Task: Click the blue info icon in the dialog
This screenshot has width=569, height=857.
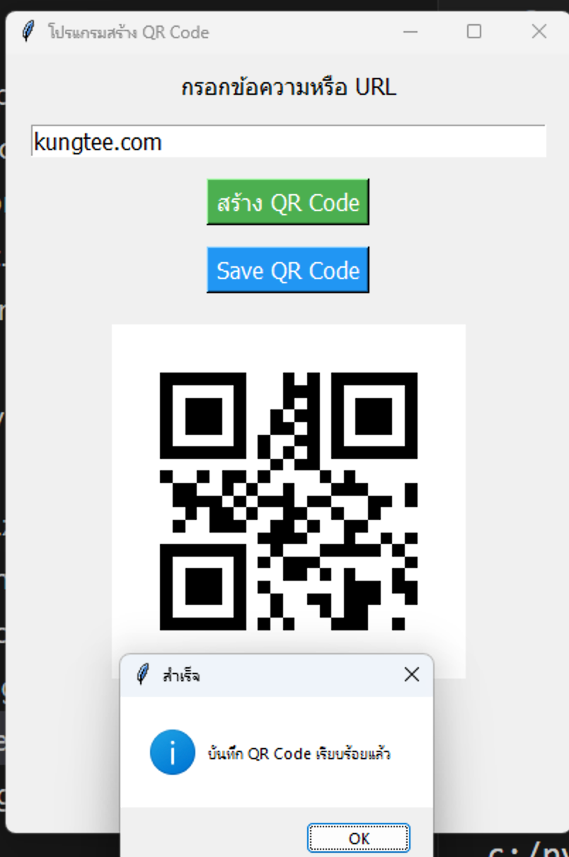Action: tap(172, 752)
